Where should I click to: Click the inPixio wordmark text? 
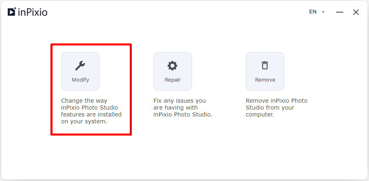(x=33, y=12)
